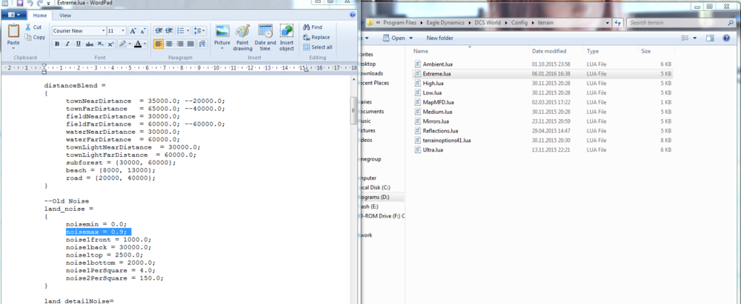Click the WordPad vertical scrollbar thumb
The height and width of the screenshot is (304, 741).
[353, 112]
